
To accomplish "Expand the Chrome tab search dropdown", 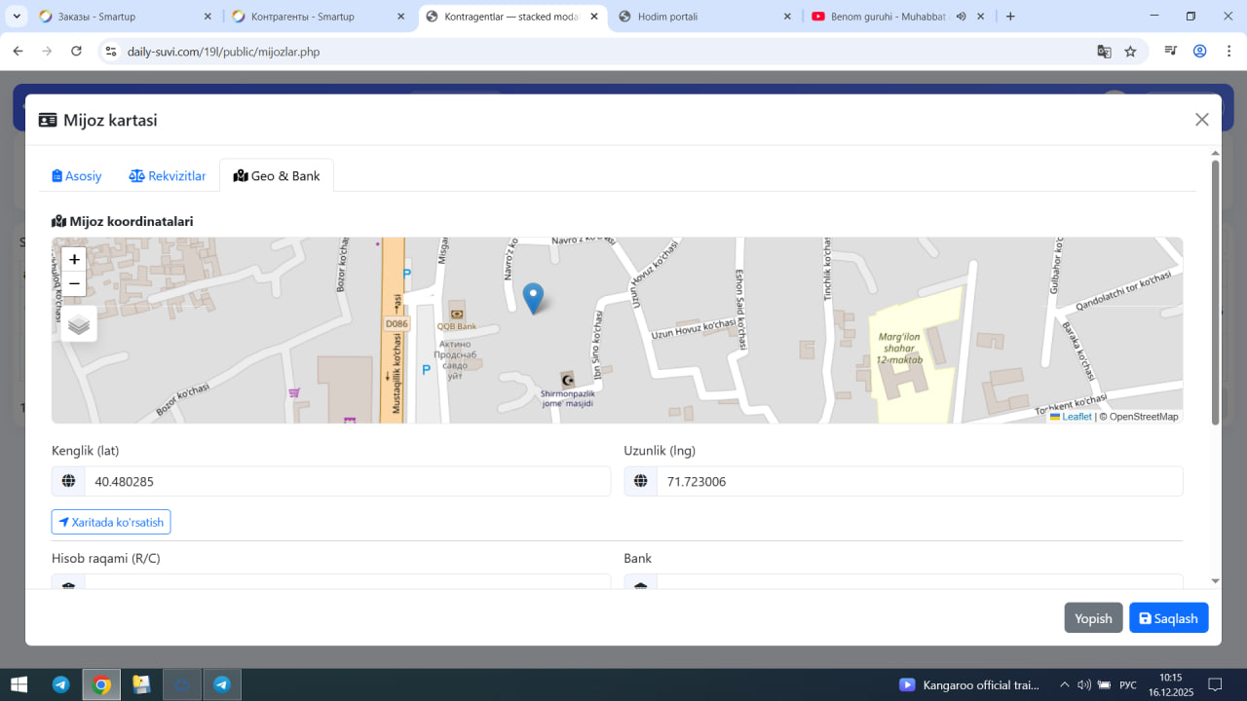I will [17, 17].
